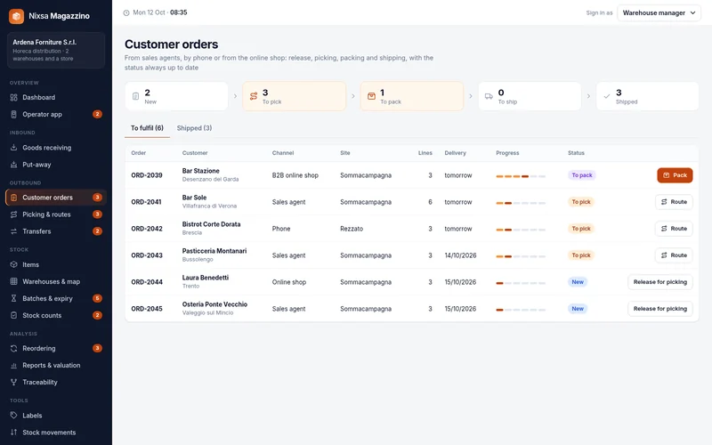Click the Items box icon
This screenshot has height=445, width=712.
pyautogui.click(x=13, y=264)
